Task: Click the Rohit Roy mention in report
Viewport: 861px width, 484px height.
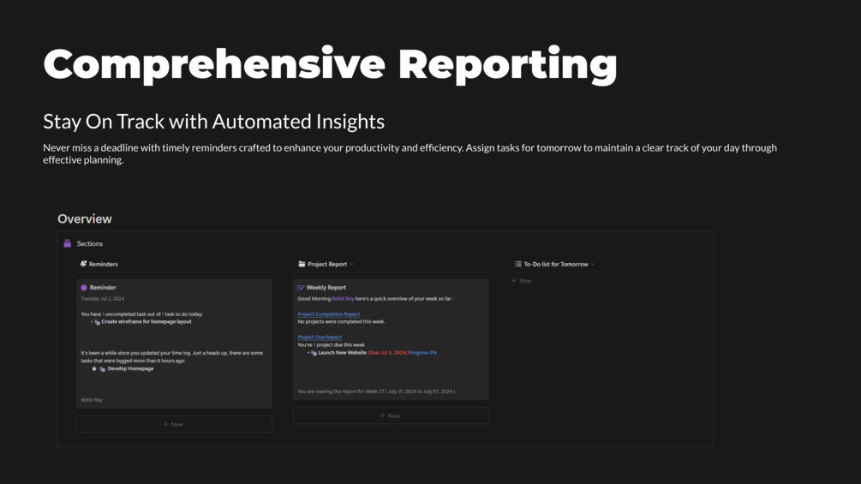Action: tap(343, 299)
